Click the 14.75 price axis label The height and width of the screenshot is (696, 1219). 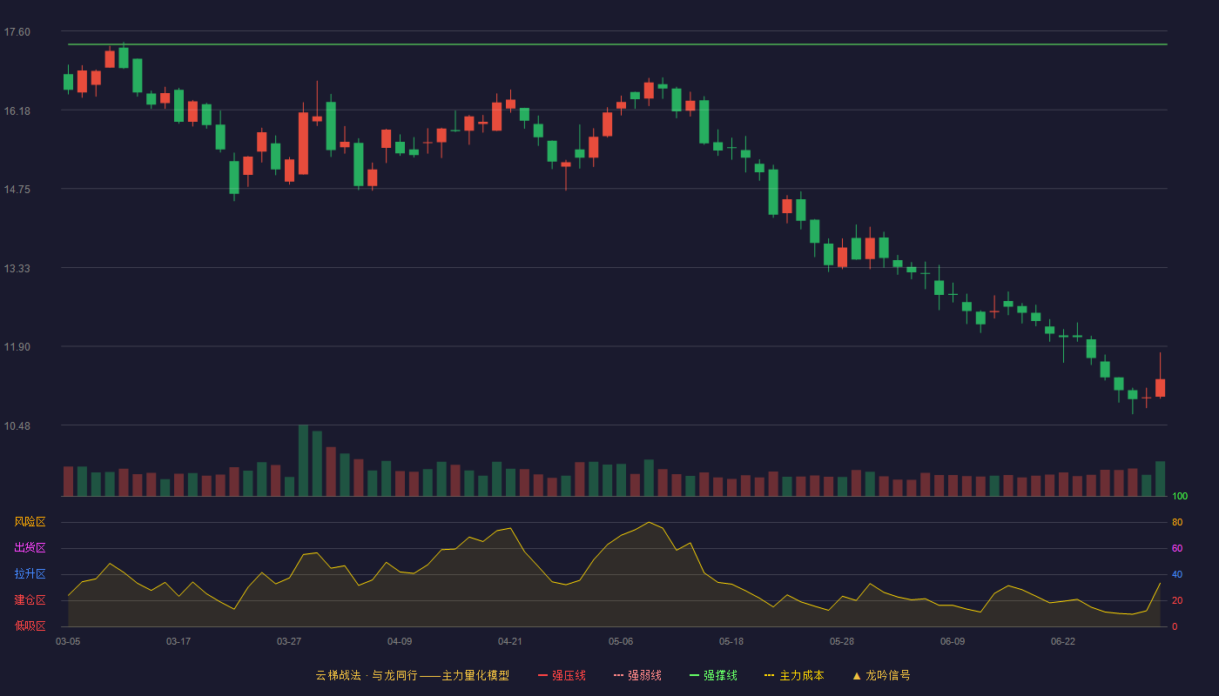pyautogui.click(x=17, y=190)
